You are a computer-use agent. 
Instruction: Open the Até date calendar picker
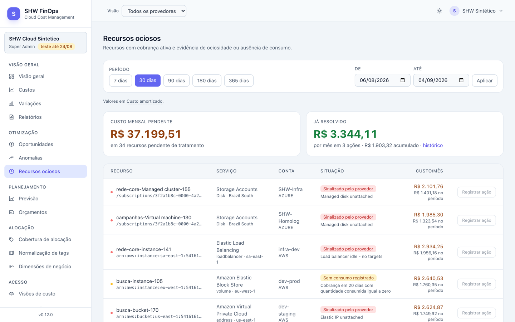coord(461,80)
